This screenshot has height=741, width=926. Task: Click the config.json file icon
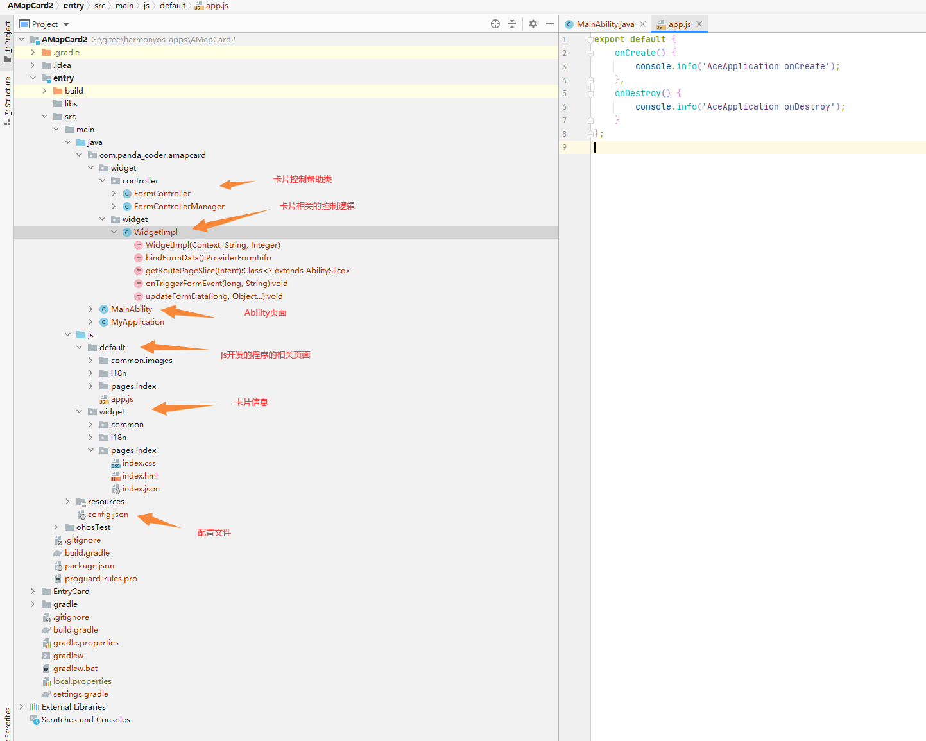(x=81, y=515)
